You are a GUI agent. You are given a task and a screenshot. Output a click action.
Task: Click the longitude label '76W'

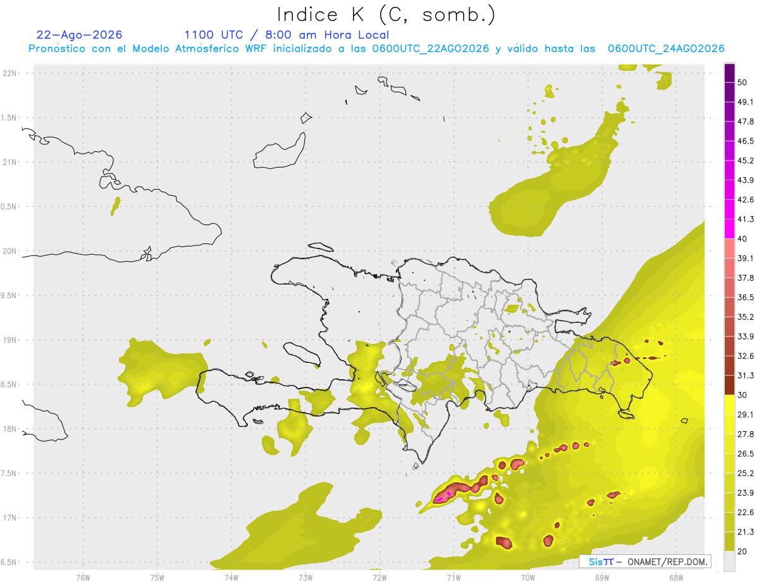pyautogui.click(x=83, y=577)
